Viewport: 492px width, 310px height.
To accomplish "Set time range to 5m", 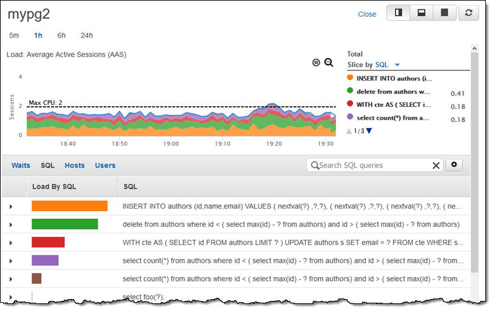I will pyautogui.click(x=14, y=35).
